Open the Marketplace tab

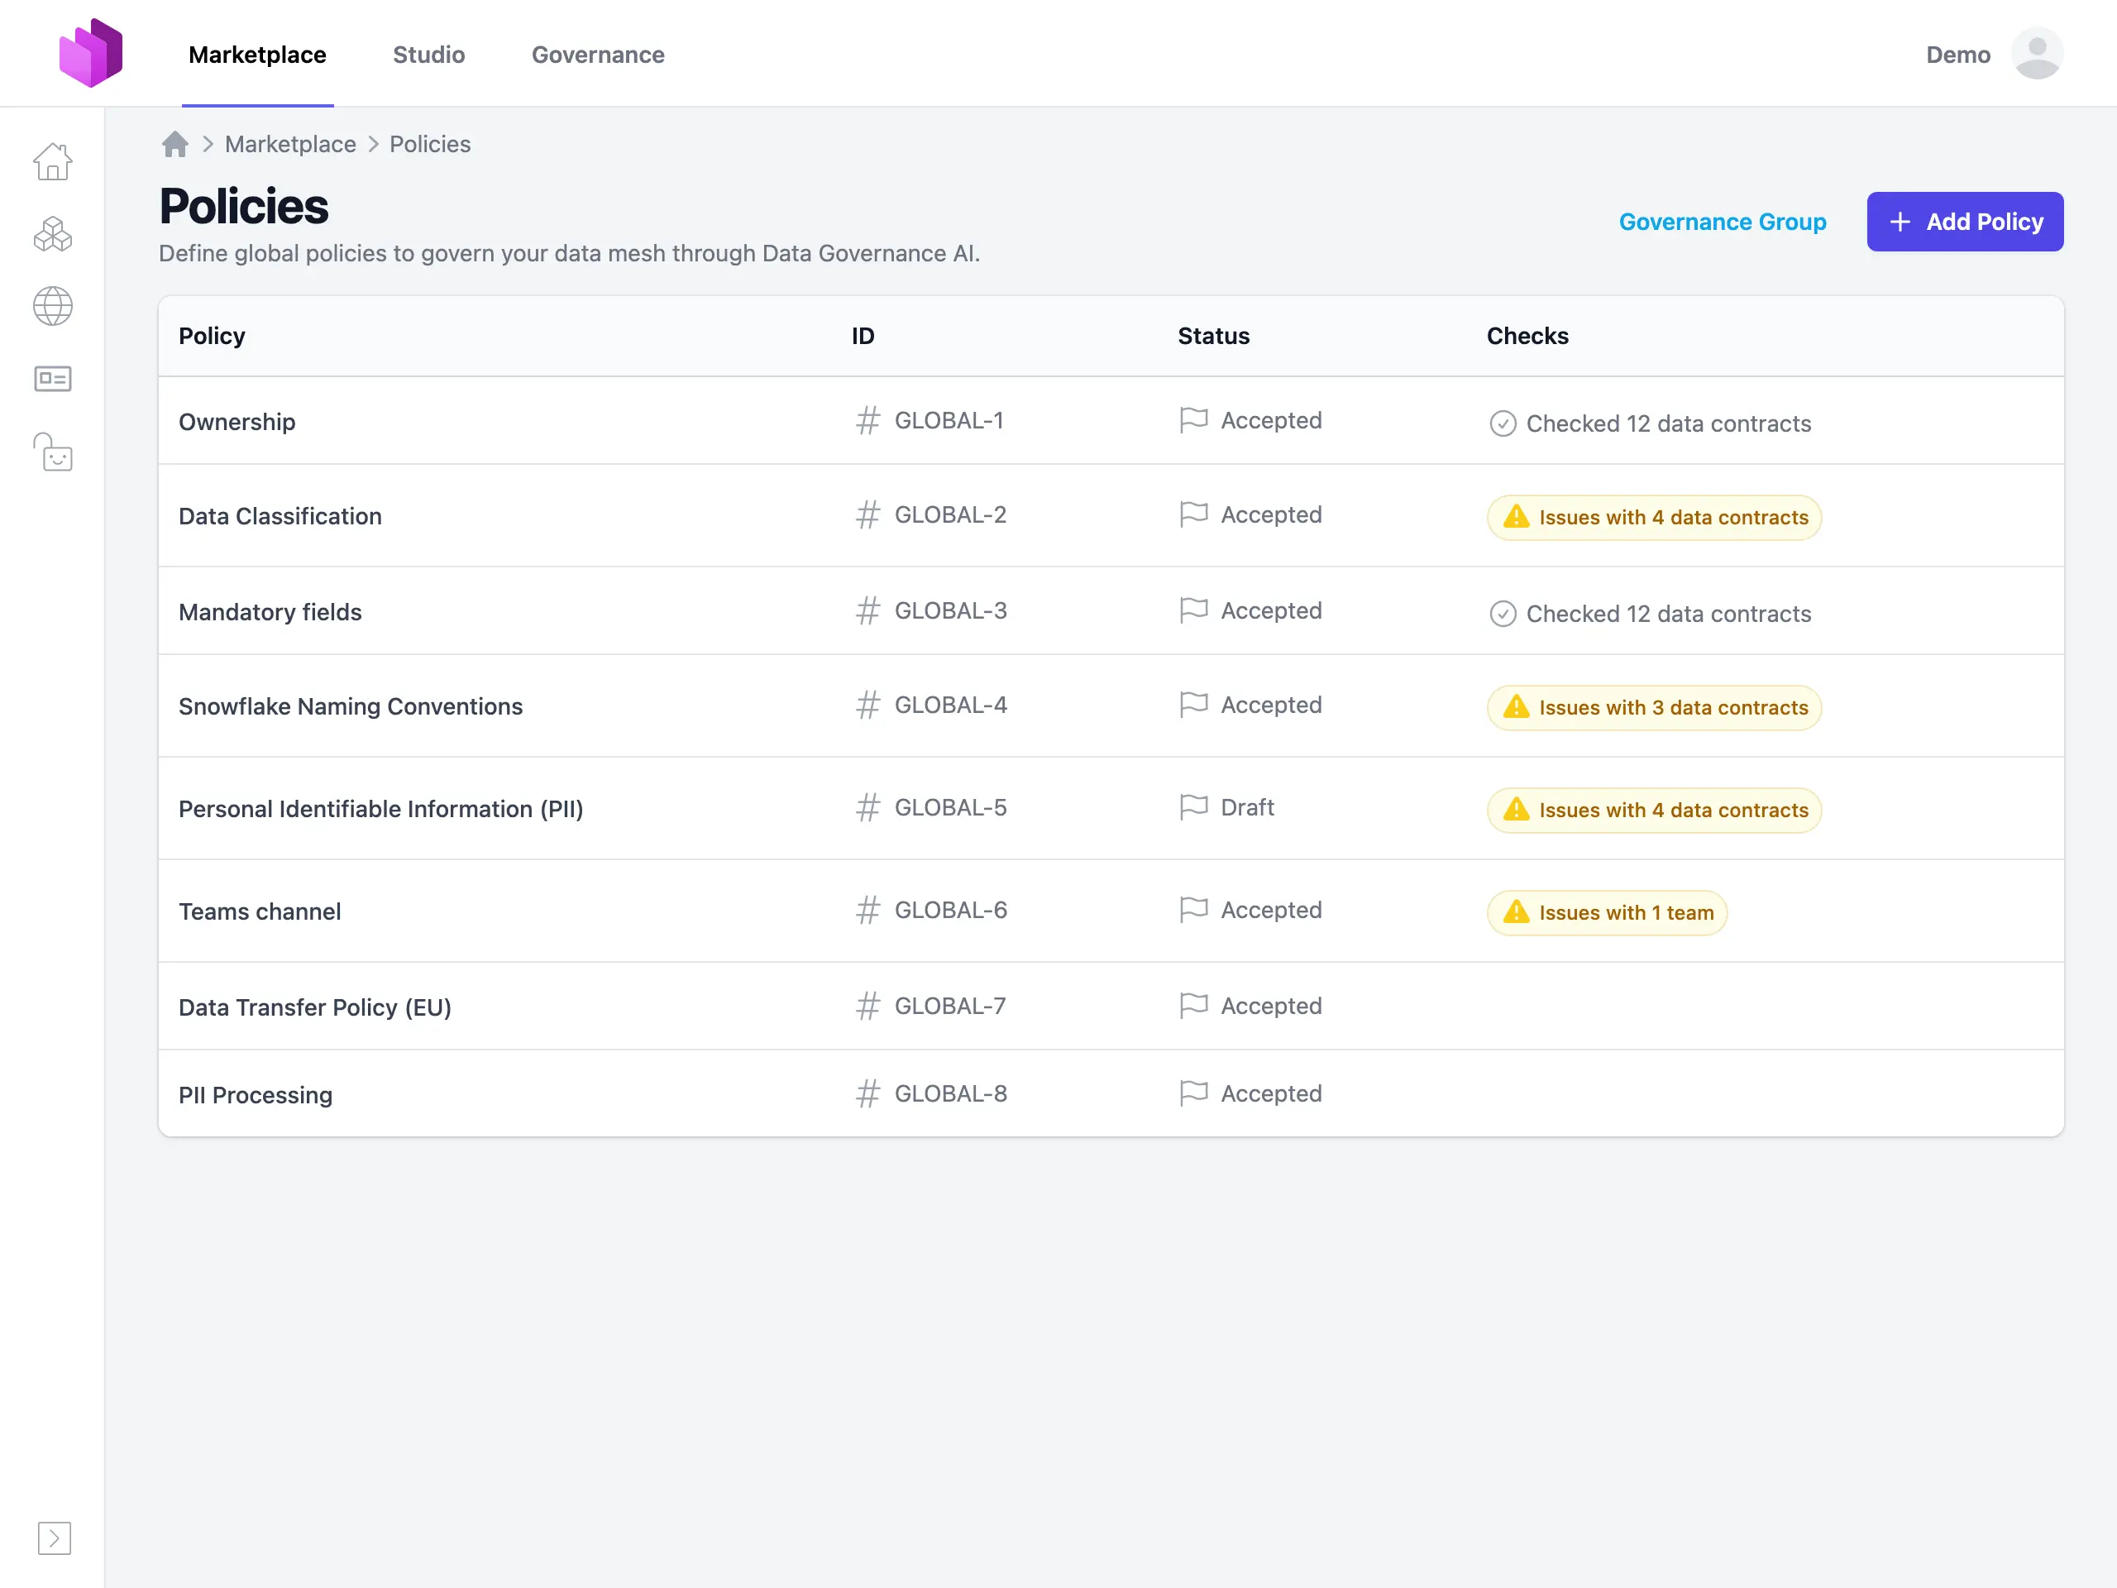pyautogui.click(x=257, y=55)
